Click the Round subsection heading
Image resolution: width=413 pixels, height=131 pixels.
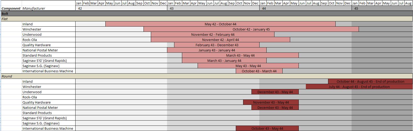[x=206, y=76]
